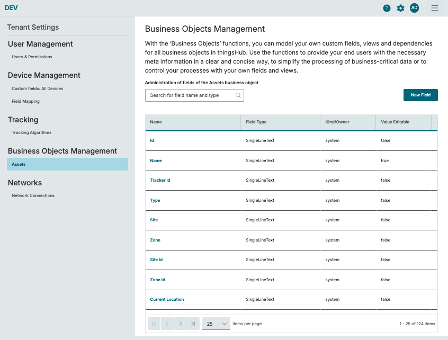Screen dimensions: 448x340
Task: Click 'false' in the Type row
Action: (386, 200)
